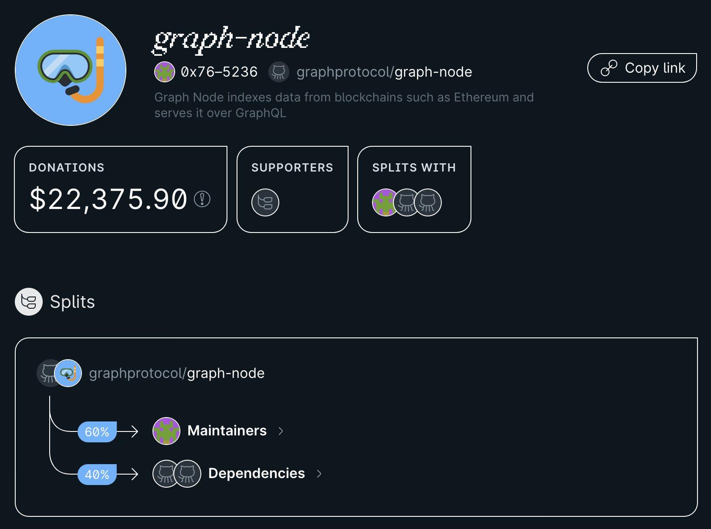Image resolution: width=711 pixels, height=529 pixels.
Task: Click the 60% split percentage badge
Action: 96,432
